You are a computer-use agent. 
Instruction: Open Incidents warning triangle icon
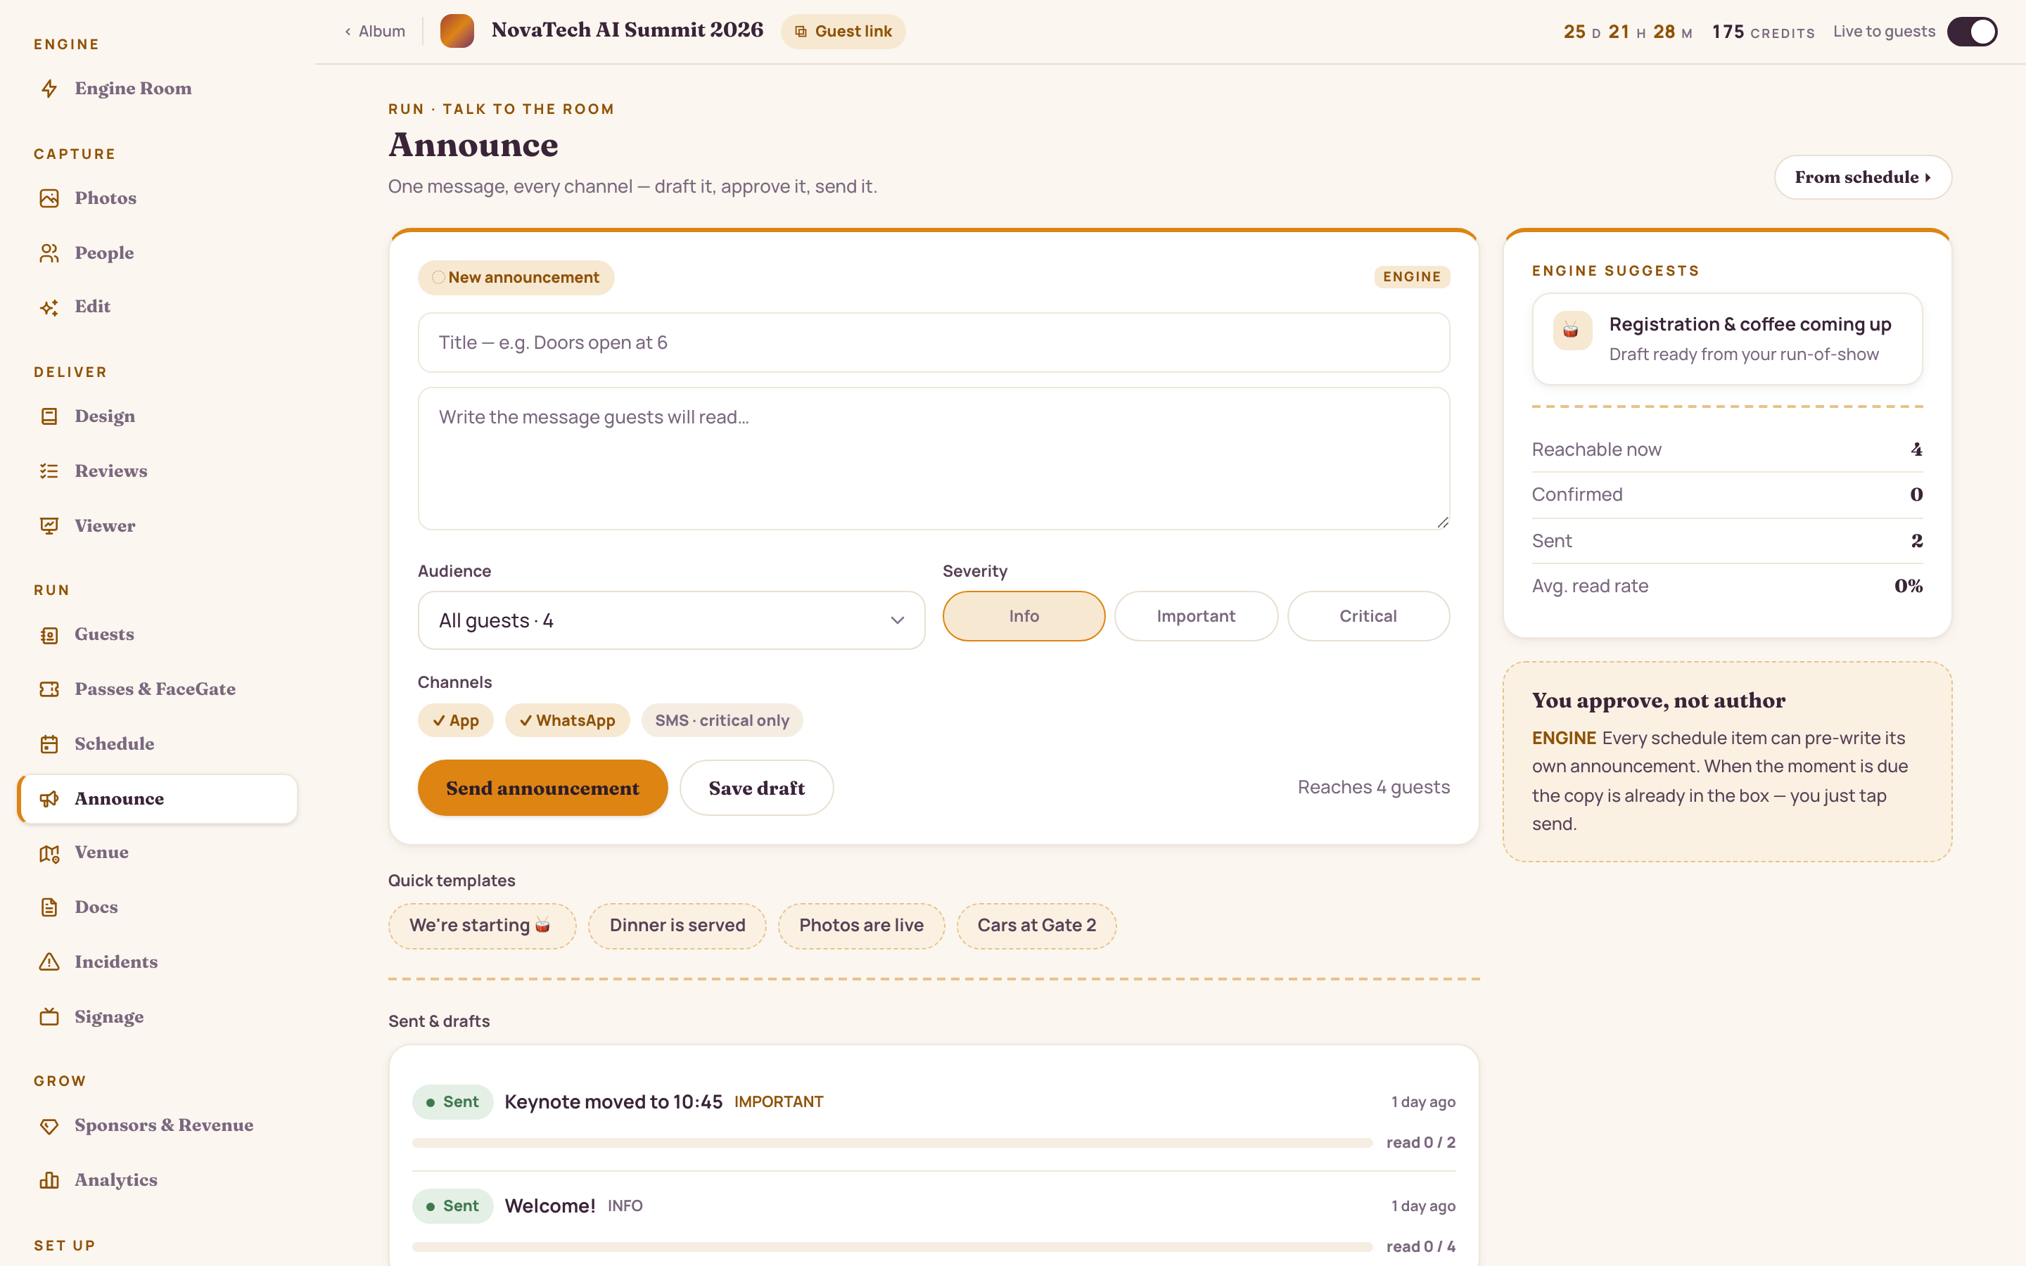pyautogui.click(x=49, y=962)
